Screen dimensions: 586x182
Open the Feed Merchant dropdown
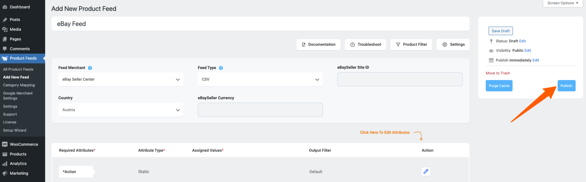coord(121,80)
